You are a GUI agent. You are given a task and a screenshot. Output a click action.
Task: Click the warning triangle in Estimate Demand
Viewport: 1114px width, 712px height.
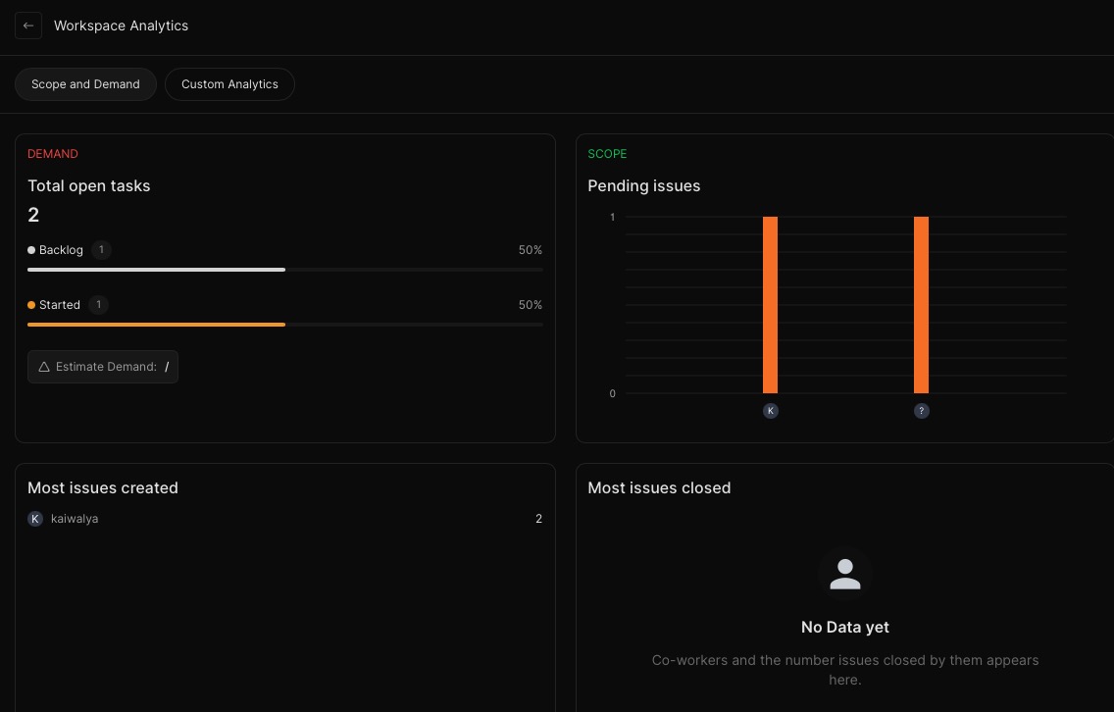coord(44,367)
